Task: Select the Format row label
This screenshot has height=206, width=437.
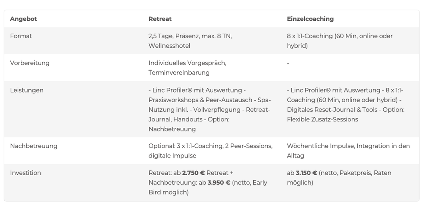Action: click(x=21, y=36)
